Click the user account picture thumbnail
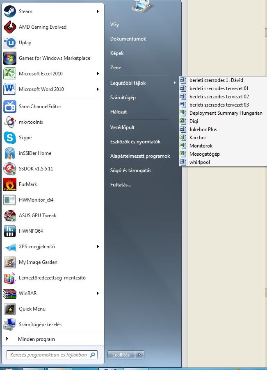 click(x=142, y=6)
